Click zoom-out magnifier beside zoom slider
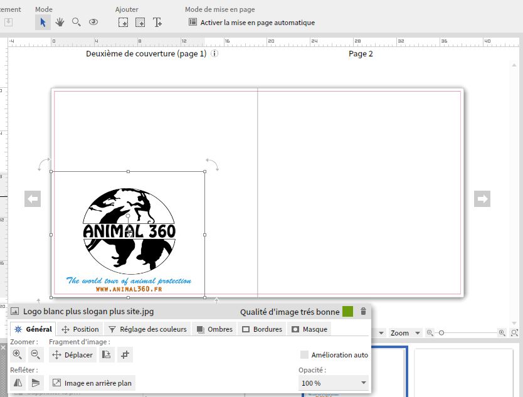The width and height of the screenshot is (523, 397). pyautogui.click(x=430, y=332)
